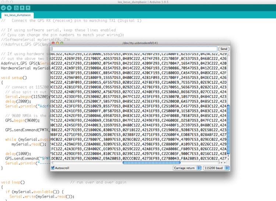Click the vertical scrollbar thumb in serial monitor
This screenshot has width=276, height=201.
click(x=228, y=130)
